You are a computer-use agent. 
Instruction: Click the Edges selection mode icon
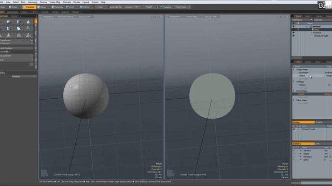pyautogui.click(x=10, y=7)
